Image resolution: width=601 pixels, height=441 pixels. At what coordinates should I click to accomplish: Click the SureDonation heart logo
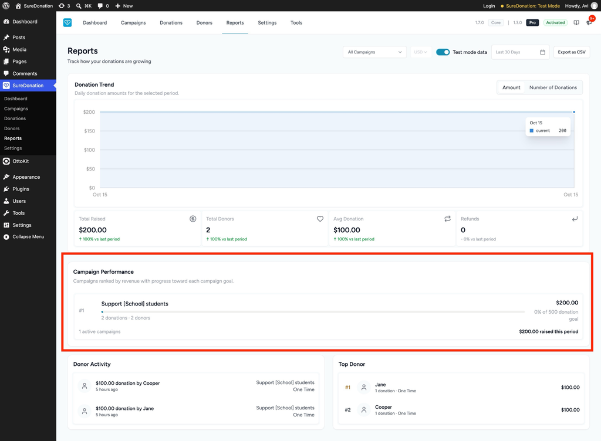click(67, 23)
